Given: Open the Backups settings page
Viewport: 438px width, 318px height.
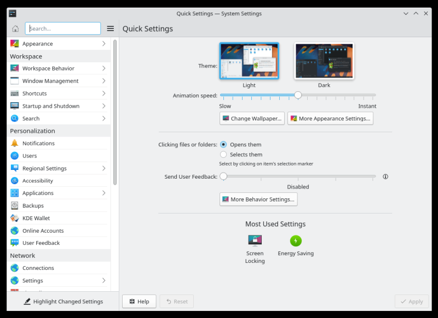Looking at the screenshot, I should pos(59,205).
